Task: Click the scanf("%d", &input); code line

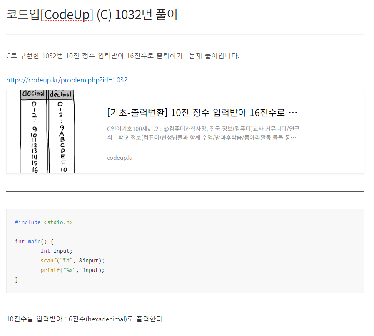Action: point(72,260)
